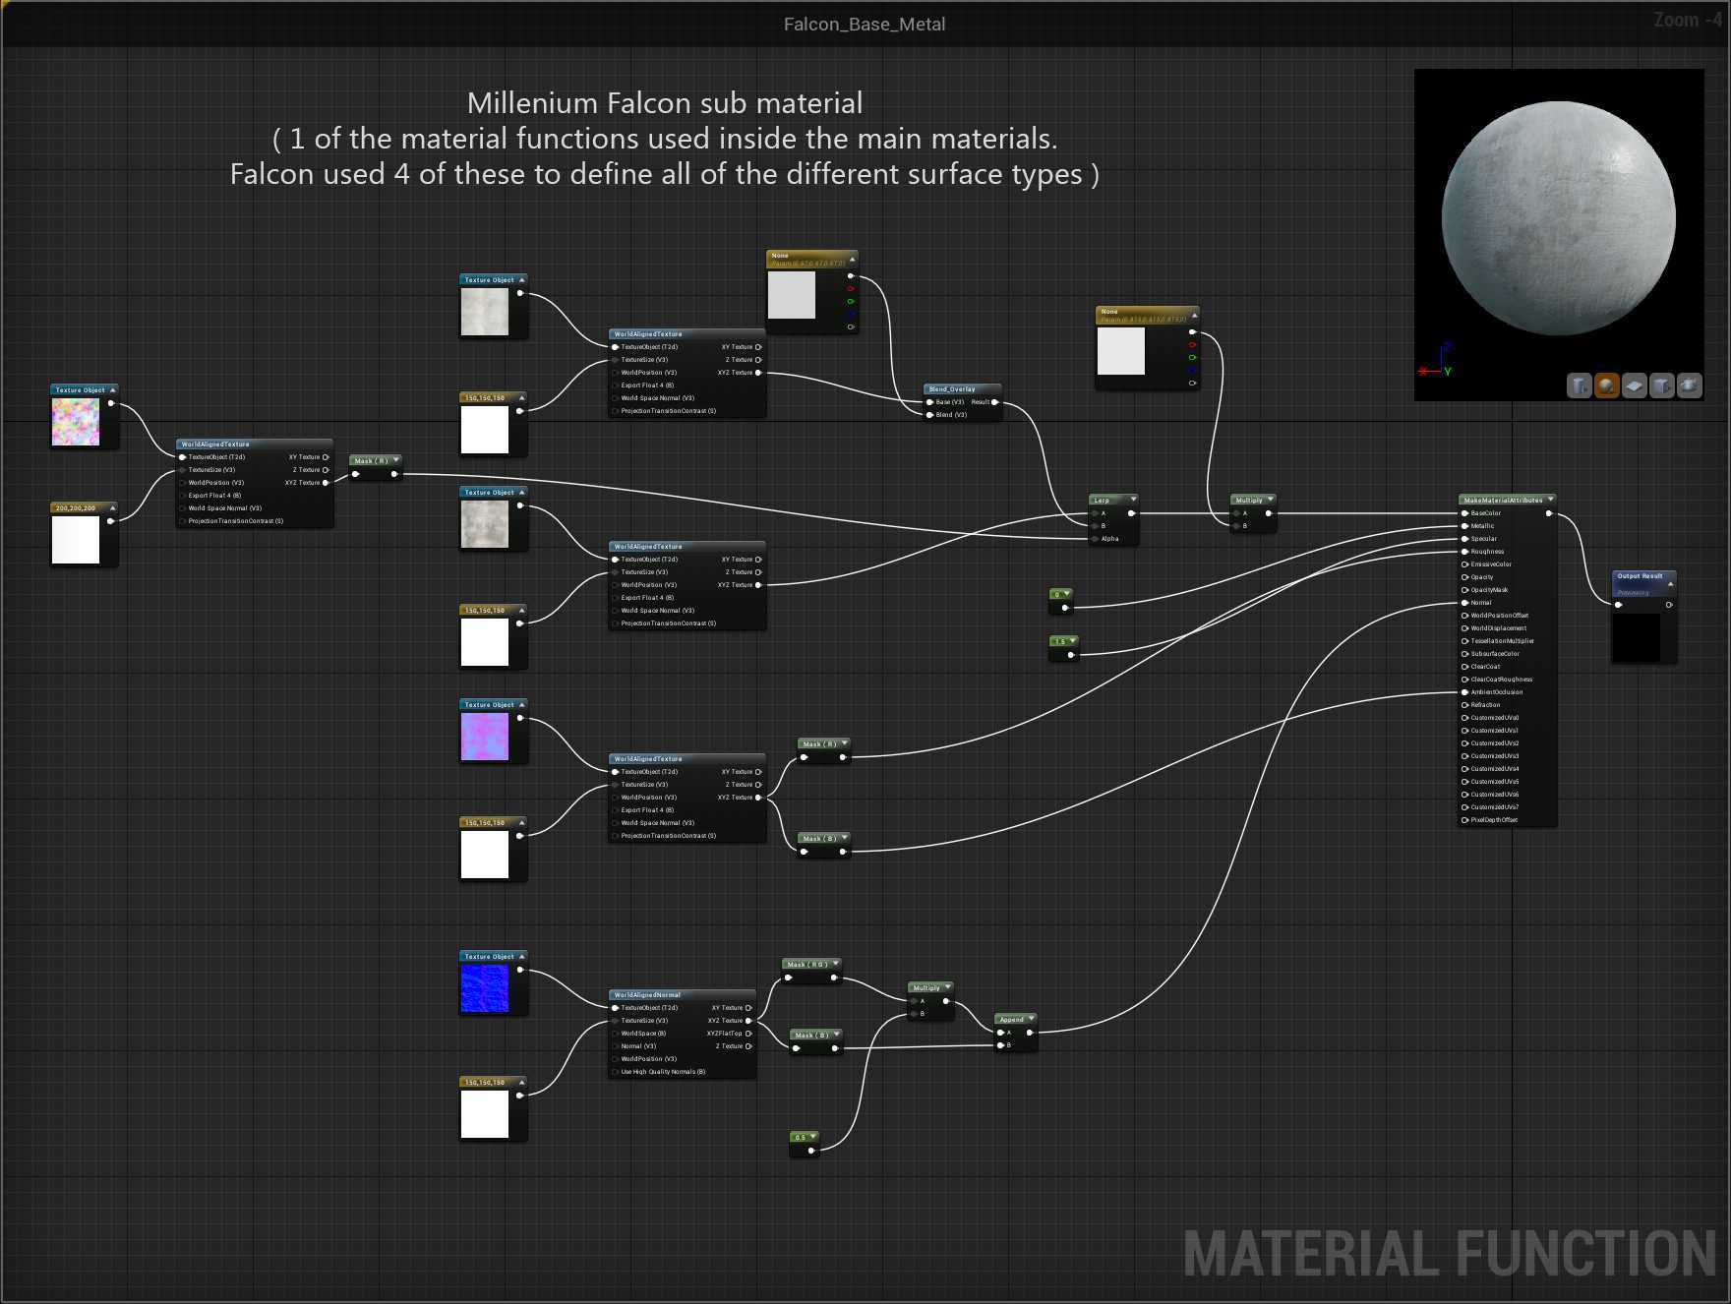Click the CustomizedUVs7 input pin
This screenshot has width=1731, height=1304.
[x=1464, y=807]
